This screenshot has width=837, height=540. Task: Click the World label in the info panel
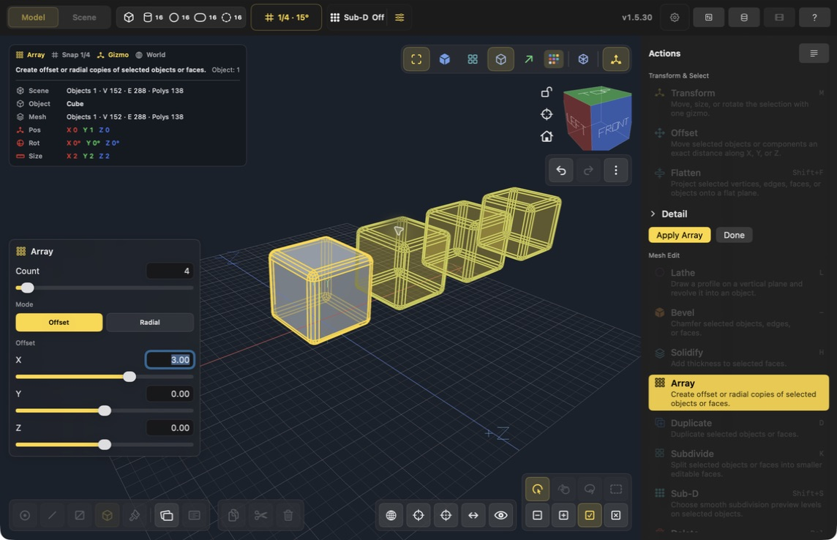coord(155,55)
